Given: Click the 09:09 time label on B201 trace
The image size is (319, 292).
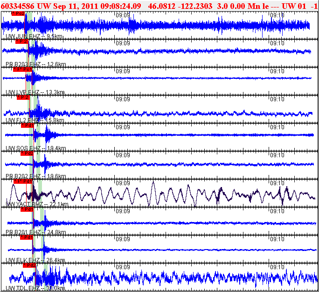Looking at the screenshot, I should coord(123,211).
